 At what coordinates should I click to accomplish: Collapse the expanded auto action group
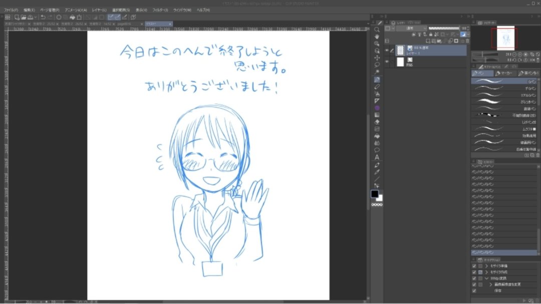(x=486, y=278)
